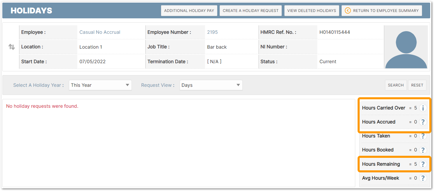Click the employee profile avatar image

[x=406, y=47]
